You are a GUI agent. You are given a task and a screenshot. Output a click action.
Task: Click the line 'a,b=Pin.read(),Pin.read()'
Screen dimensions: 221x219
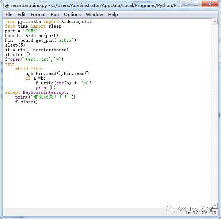(57, 73)
